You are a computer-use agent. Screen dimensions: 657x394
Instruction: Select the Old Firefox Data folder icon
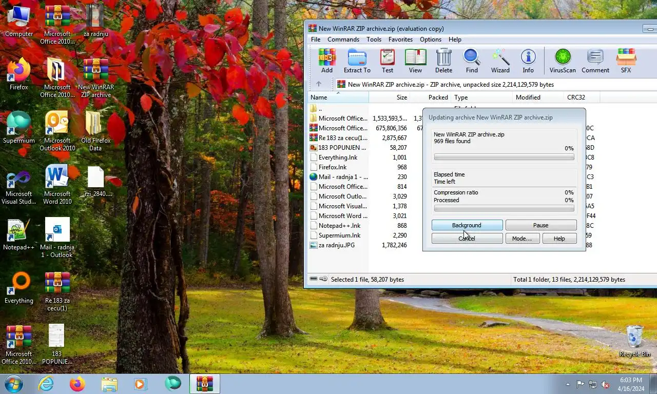pyautogui.click(x=95, y=131)
